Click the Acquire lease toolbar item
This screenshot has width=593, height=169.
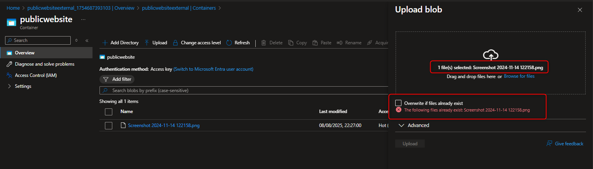point(377,43)
